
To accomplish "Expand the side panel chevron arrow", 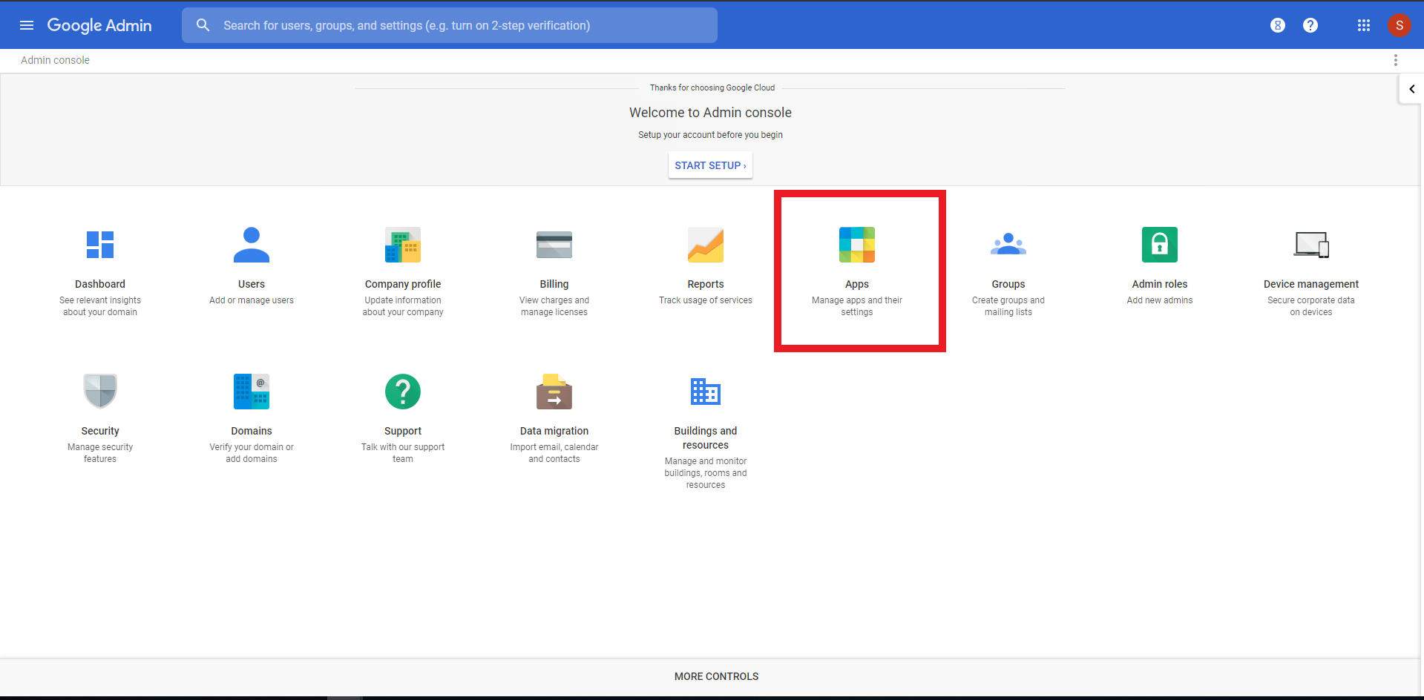I will (x=1411, y=89).
